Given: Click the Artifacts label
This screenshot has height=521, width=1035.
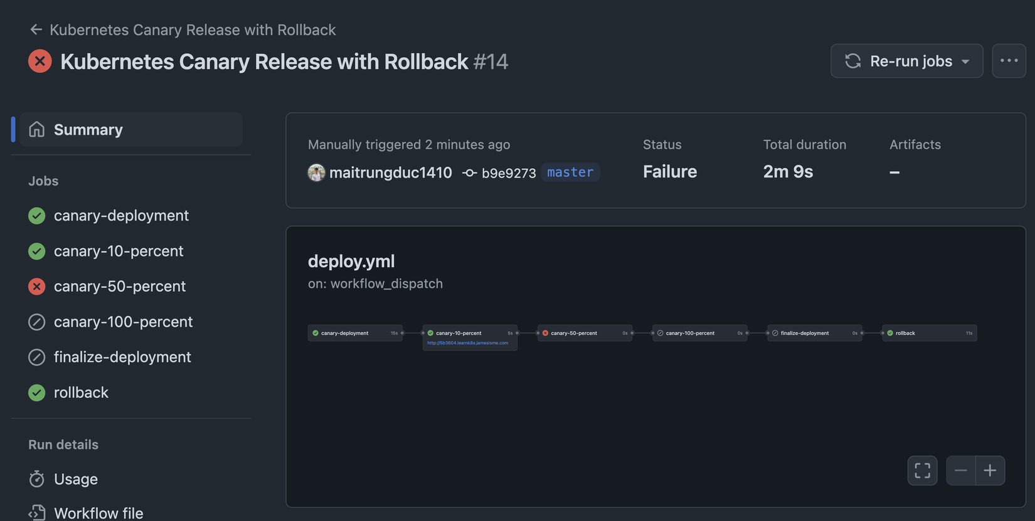Looking at the screenshot, I should 915,145.
